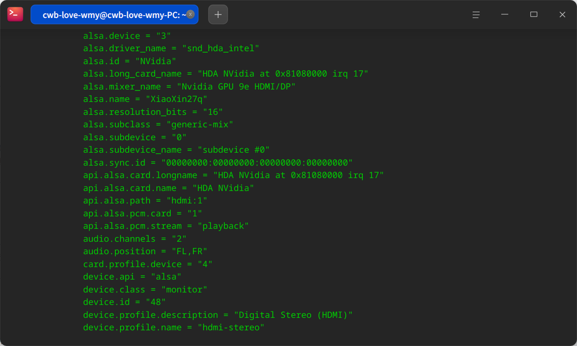
Task: Click the alsa.resolution_bits = "16" line
Action: [x=153, y=112]
